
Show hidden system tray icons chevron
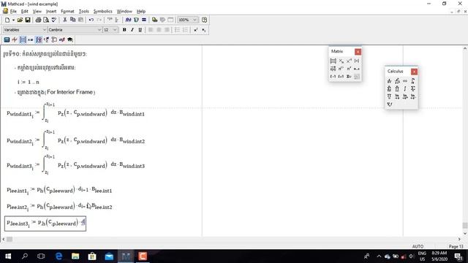(379, 256)
